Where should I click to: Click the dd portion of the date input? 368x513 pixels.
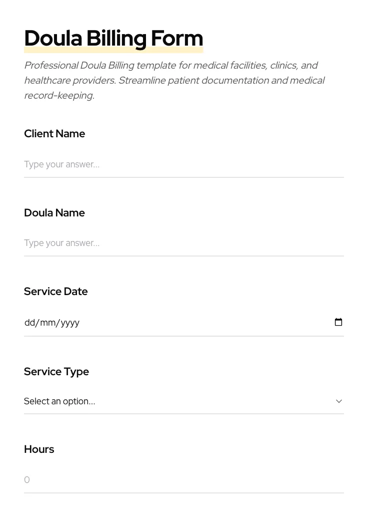tap(29, 323)
